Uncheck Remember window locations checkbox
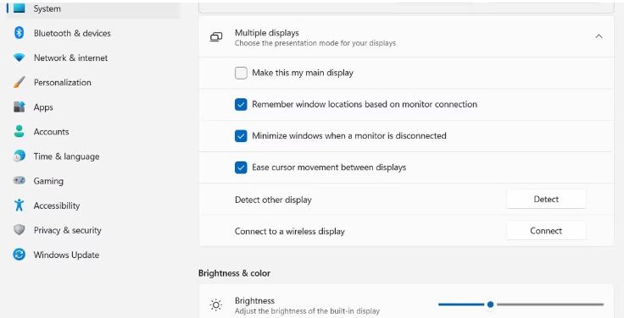The height and width of the screenshot is (318, 624). click(241, 104)
